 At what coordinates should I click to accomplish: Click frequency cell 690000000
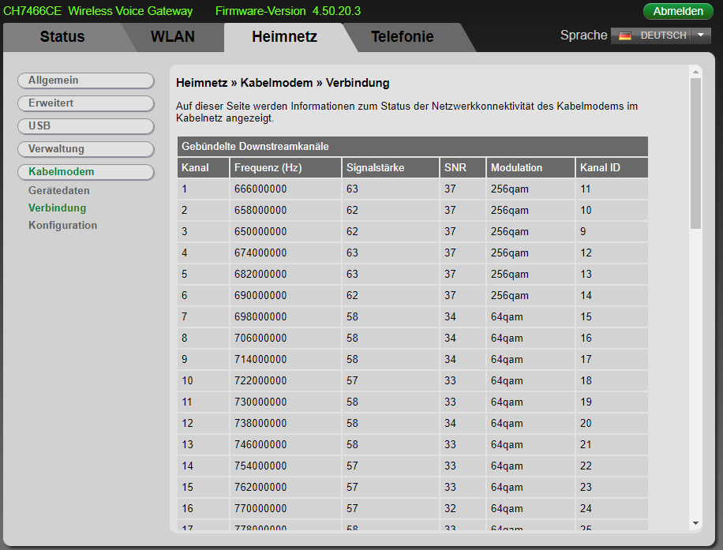click(286, 295)
